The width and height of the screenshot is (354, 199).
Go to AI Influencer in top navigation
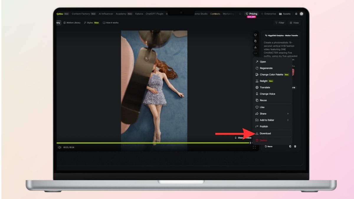106,14
